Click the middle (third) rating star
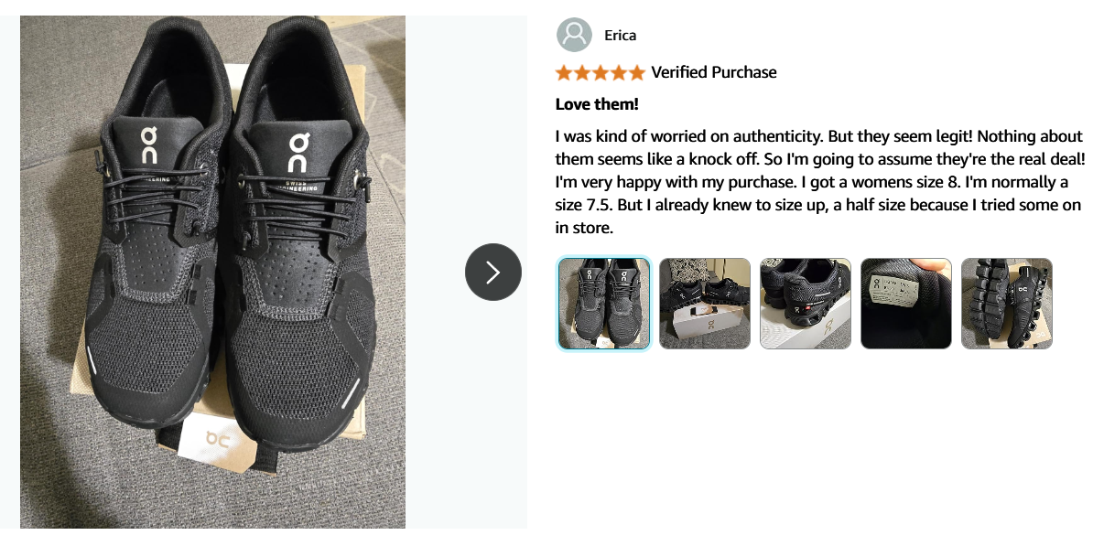The height and width of the screenshot is (546, 1093). pos(601,73)
